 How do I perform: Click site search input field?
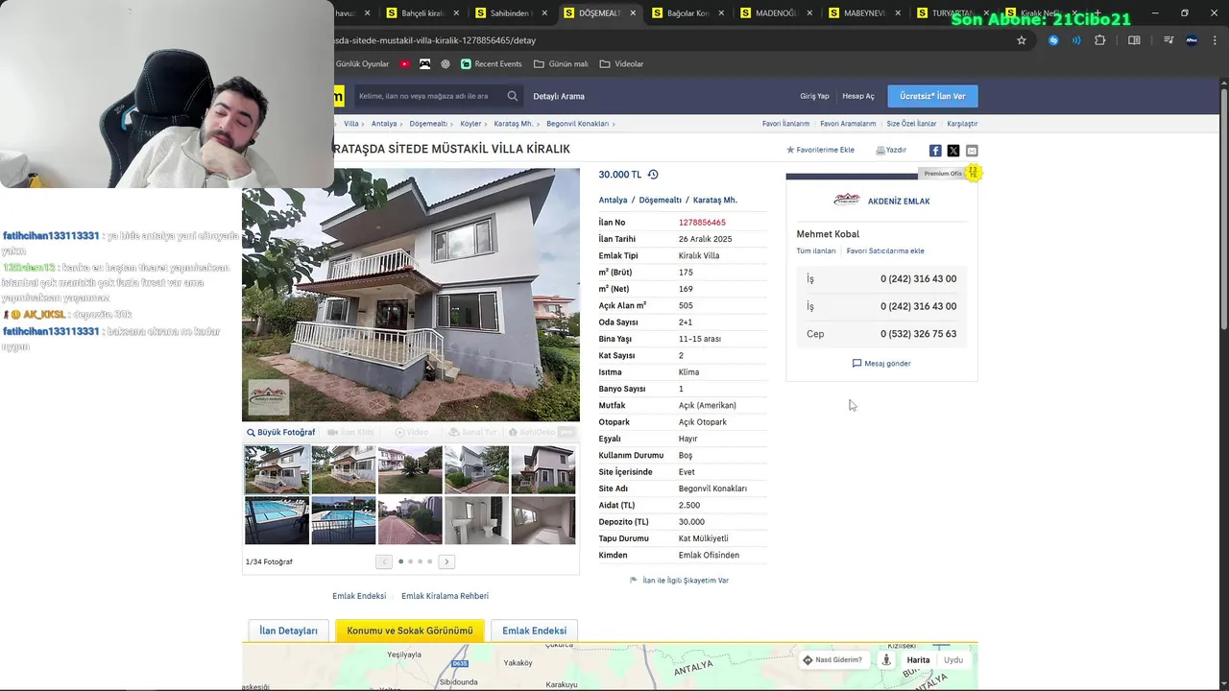tap(428, 96)
